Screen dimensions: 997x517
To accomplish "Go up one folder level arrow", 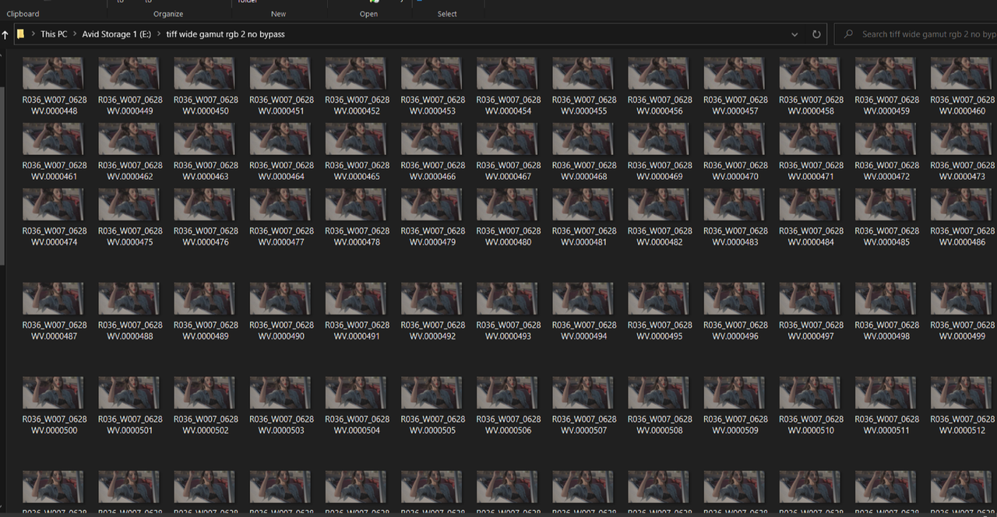I will point(5,34).
